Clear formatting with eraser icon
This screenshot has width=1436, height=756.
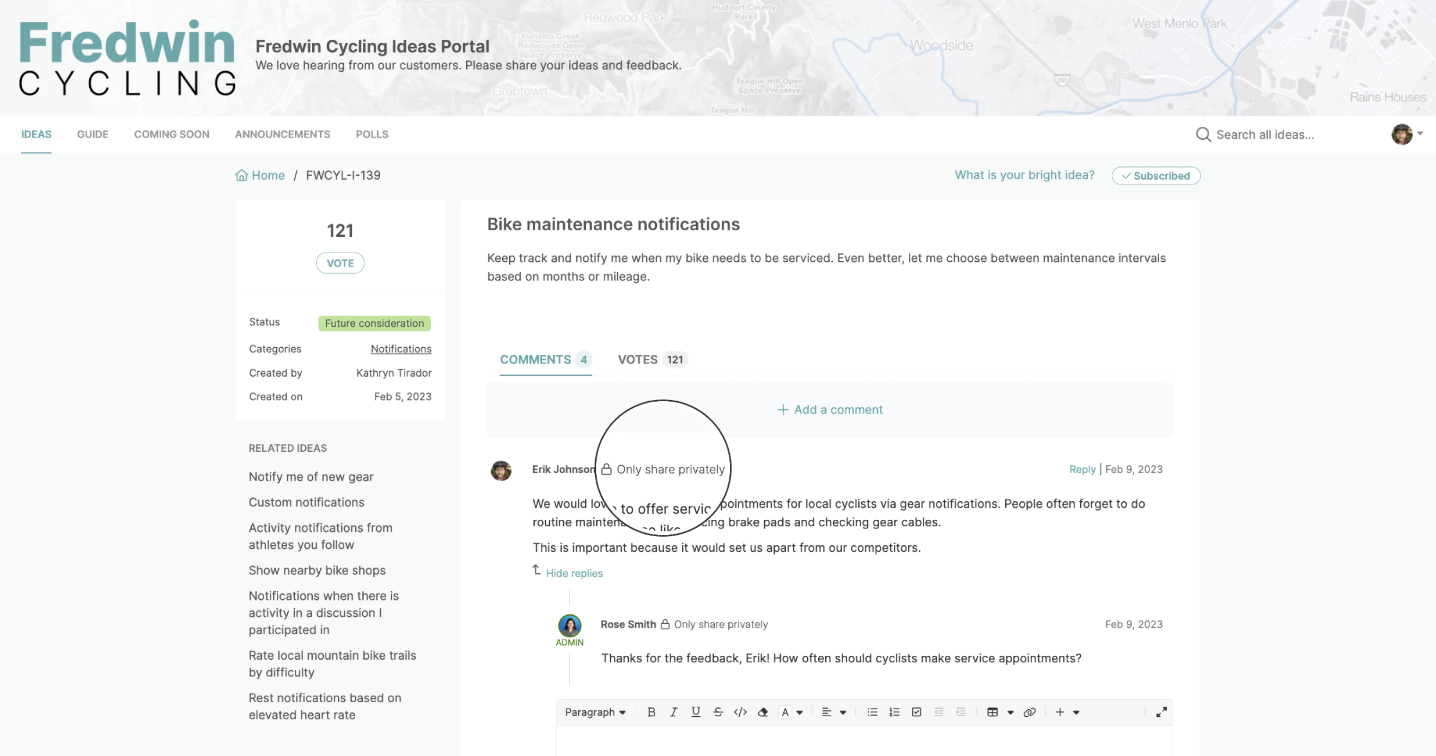click(x=762, y=712)
